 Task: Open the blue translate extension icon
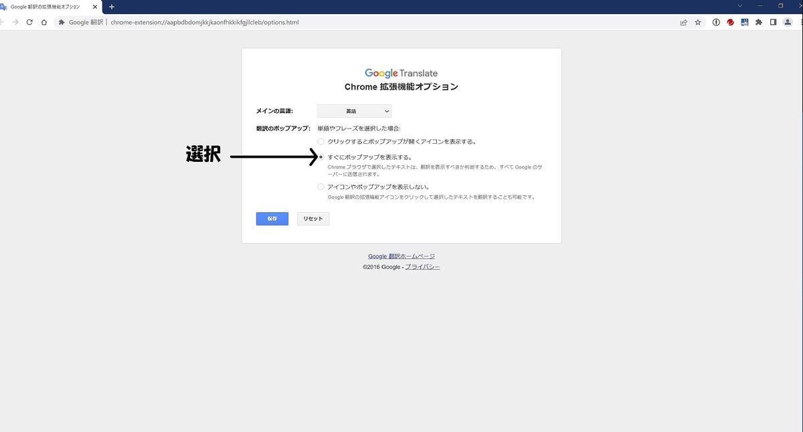(744, 22)
